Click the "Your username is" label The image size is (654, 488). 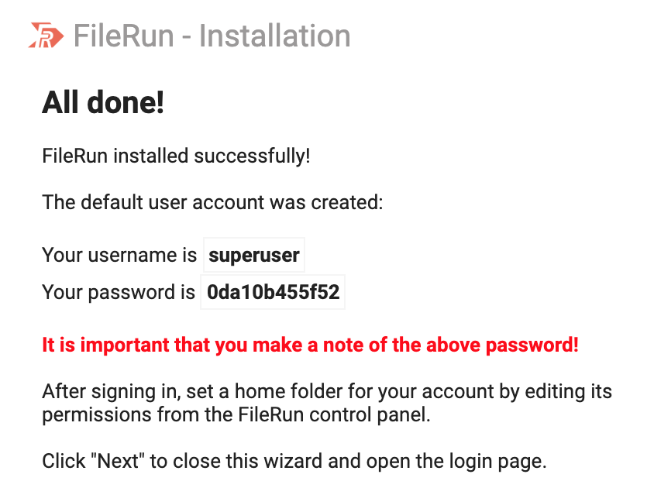[x=120, y=255]
